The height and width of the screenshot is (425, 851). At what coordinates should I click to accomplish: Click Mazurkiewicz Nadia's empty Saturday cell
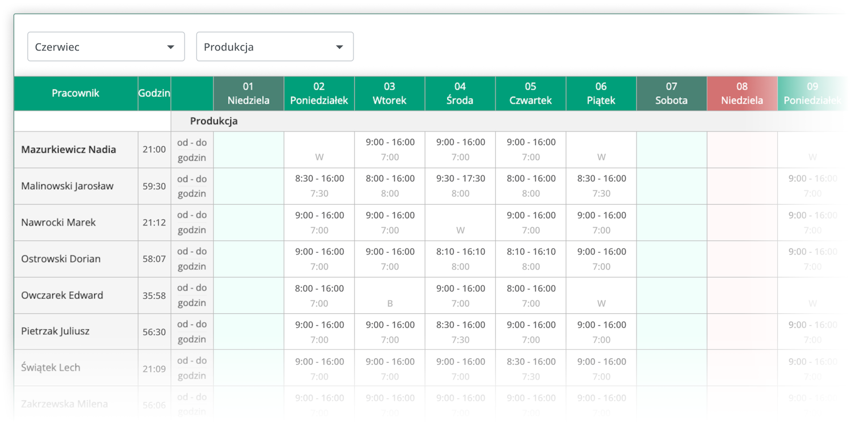(671, 150)
